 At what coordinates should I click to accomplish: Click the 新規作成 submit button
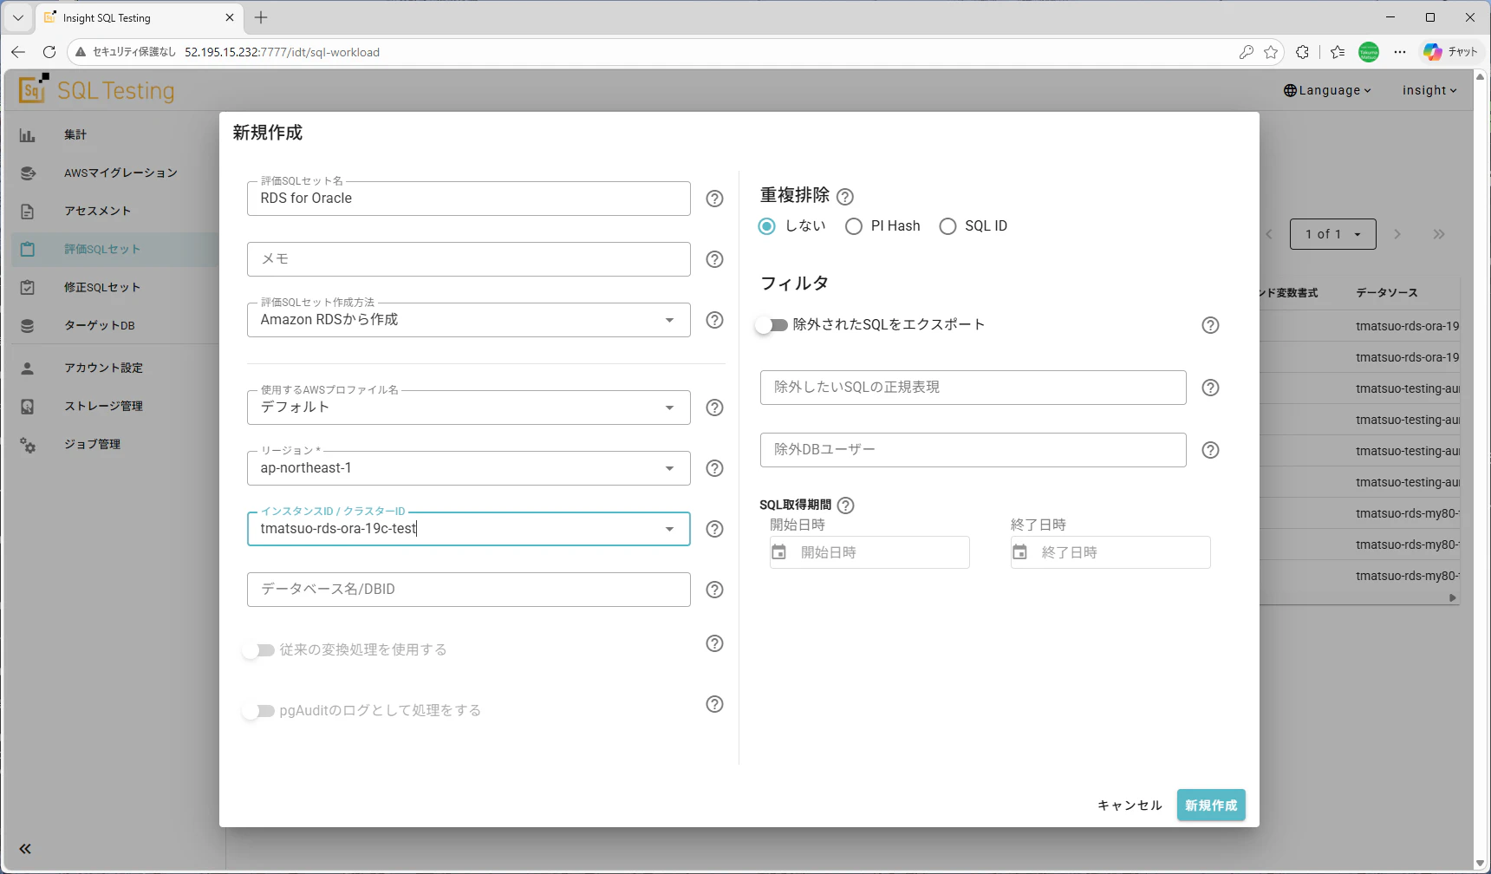[1211, 806]
